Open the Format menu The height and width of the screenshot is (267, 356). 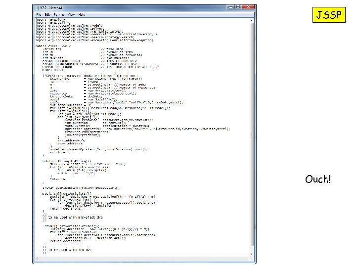[x=59, y=14]
